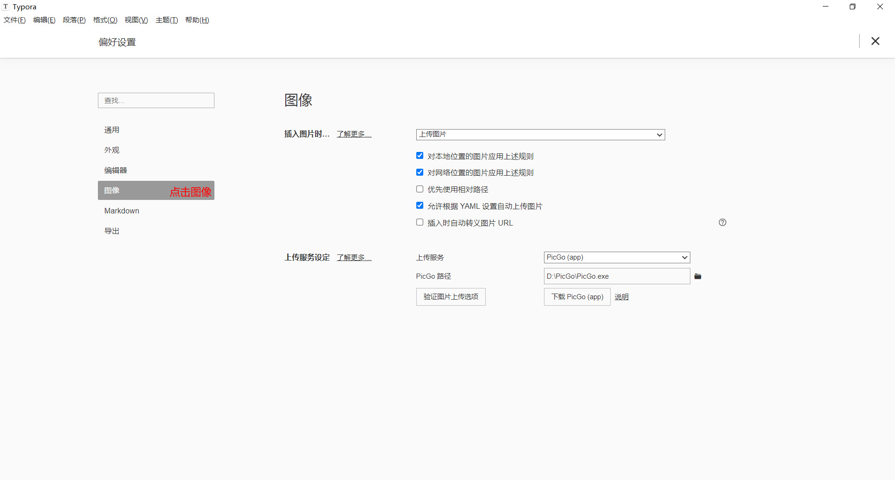Select 导出 in preferences sidebar

[x=156, y=231]
